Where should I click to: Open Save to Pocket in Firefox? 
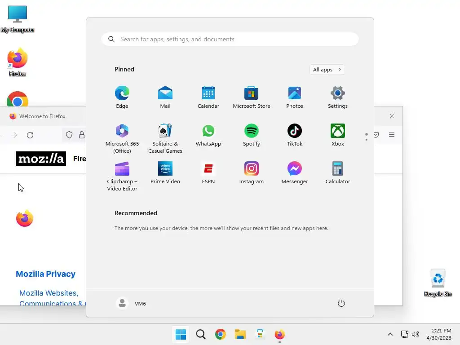coord(376,135)
